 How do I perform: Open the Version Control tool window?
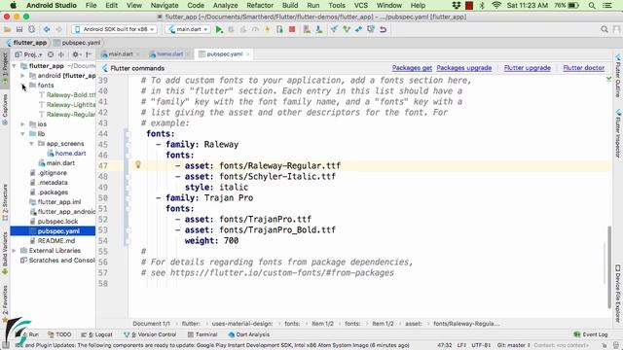[x=150, y=334]
